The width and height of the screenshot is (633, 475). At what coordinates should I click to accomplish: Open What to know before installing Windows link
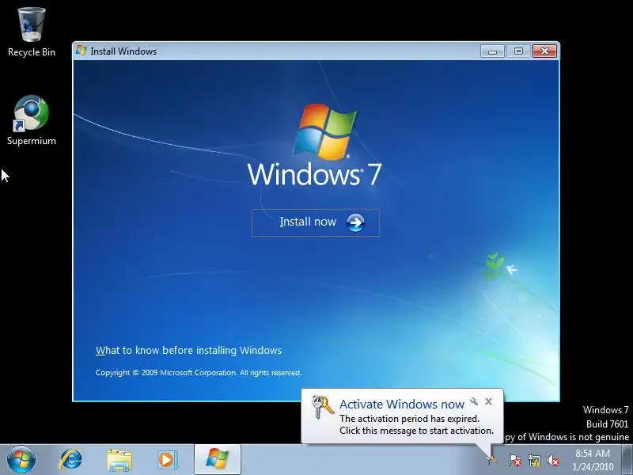pyautogui.click(x=188, y=350)
